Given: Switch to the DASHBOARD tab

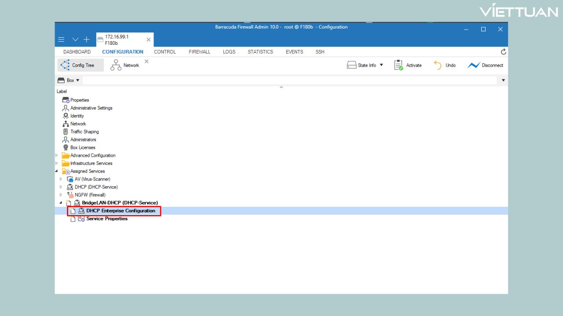Looking at the screenshot, I should click(x=77, y=52).
